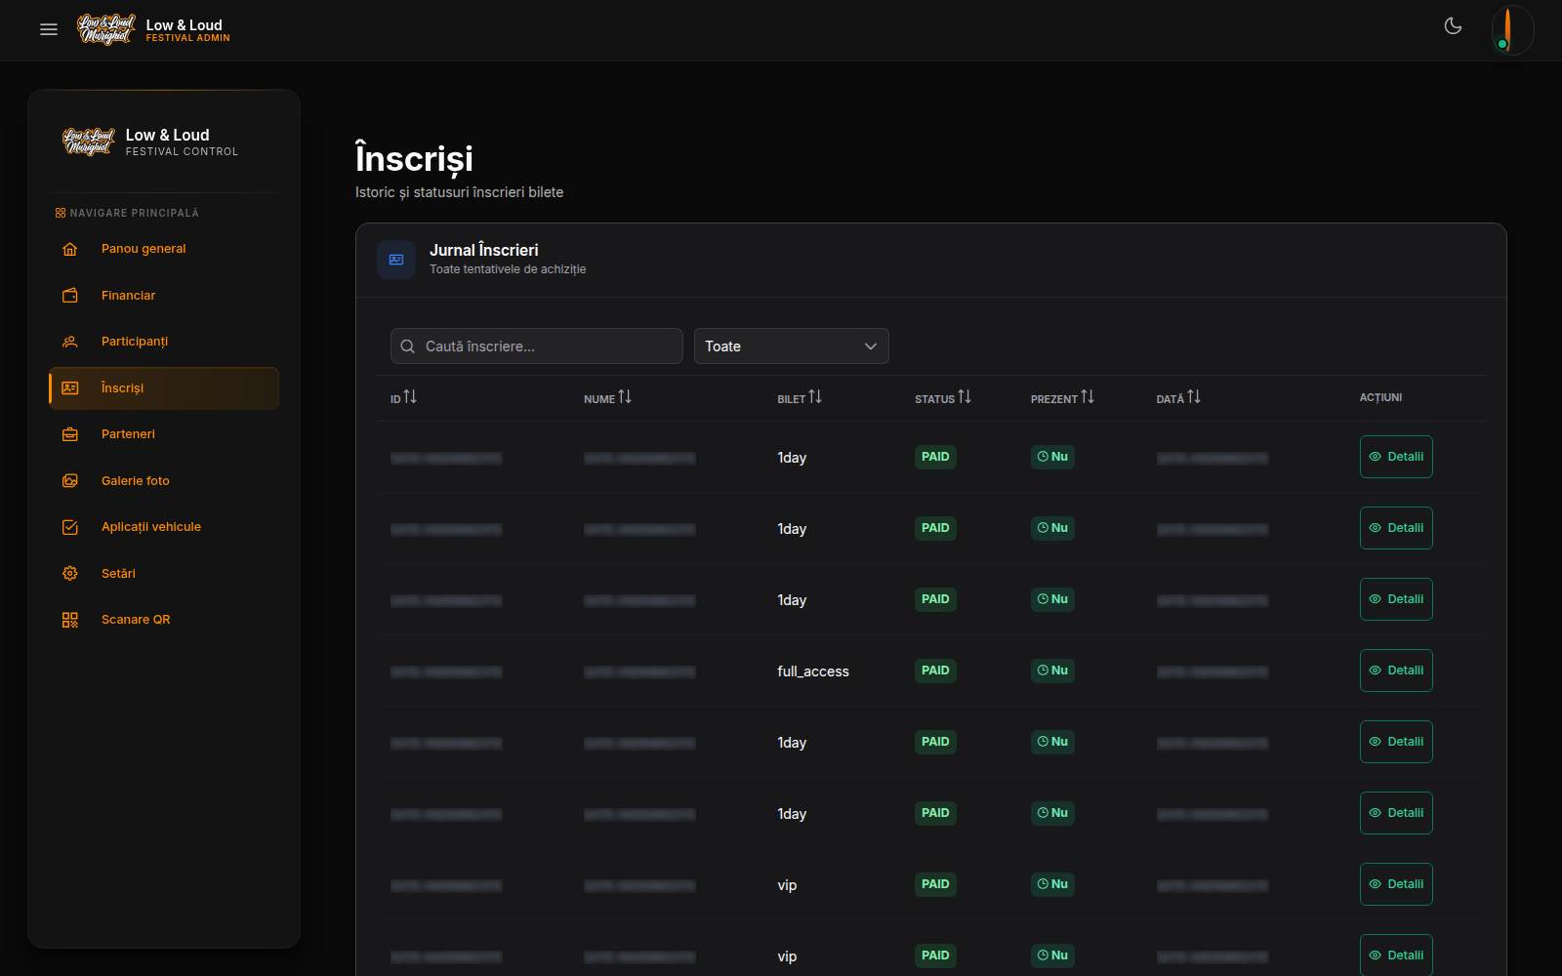This screenshot has width=1562, height=976.
Task: Click Detalii for the full_access ticket row
Action: point(1396,671)
